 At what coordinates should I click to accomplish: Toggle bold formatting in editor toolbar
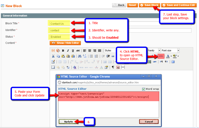[x=63, y=50]
